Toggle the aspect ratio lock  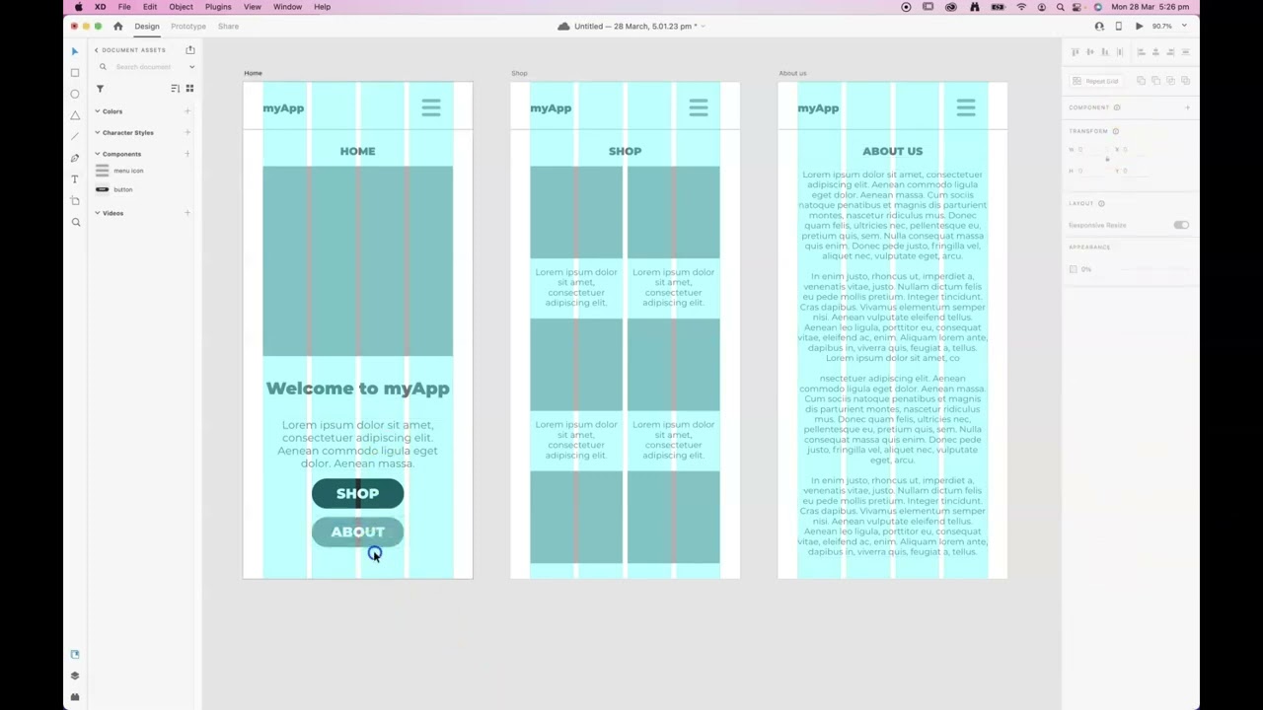pyautogui.click(x=1107, y=160)
